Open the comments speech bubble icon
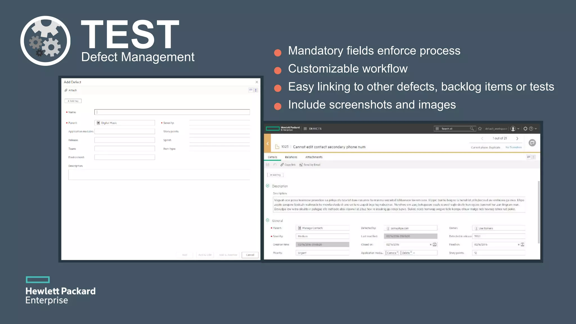This screenshot has width=576, height=324. tap(532, 143)
